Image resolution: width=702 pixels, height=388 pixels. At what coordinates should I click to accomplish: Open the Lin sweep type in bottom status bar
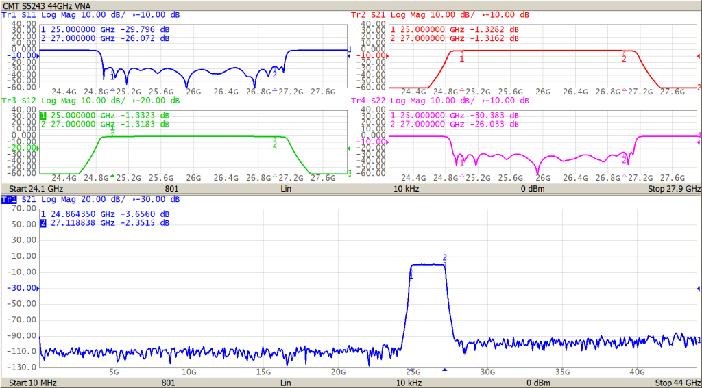click(285, 383)
